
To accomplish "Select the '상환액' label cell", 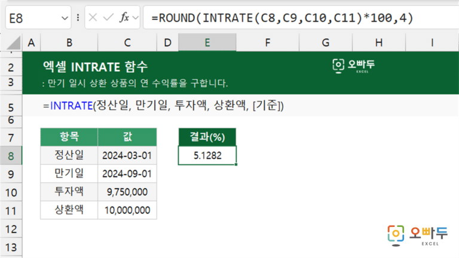I will pyautogui.click(x=69, y=210).
